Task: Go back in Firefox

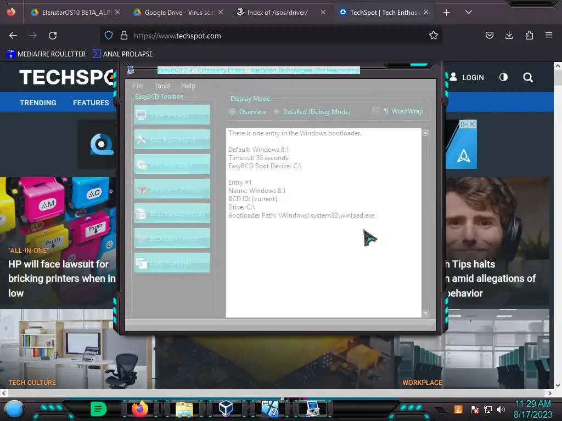Action: tap(13, 36)
